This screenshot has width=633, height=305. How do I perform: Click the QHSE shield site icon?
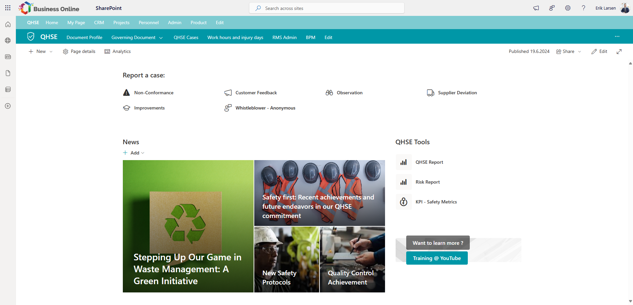coord(31,36)
